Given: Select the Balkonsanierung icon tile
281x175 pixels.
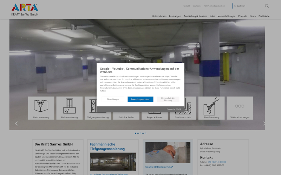Looking at the screenshot, I should (69, 108).
